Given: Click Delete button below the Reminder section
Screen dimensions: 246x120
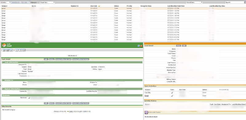Looking at the screenshot, I should tap(52, 103).
